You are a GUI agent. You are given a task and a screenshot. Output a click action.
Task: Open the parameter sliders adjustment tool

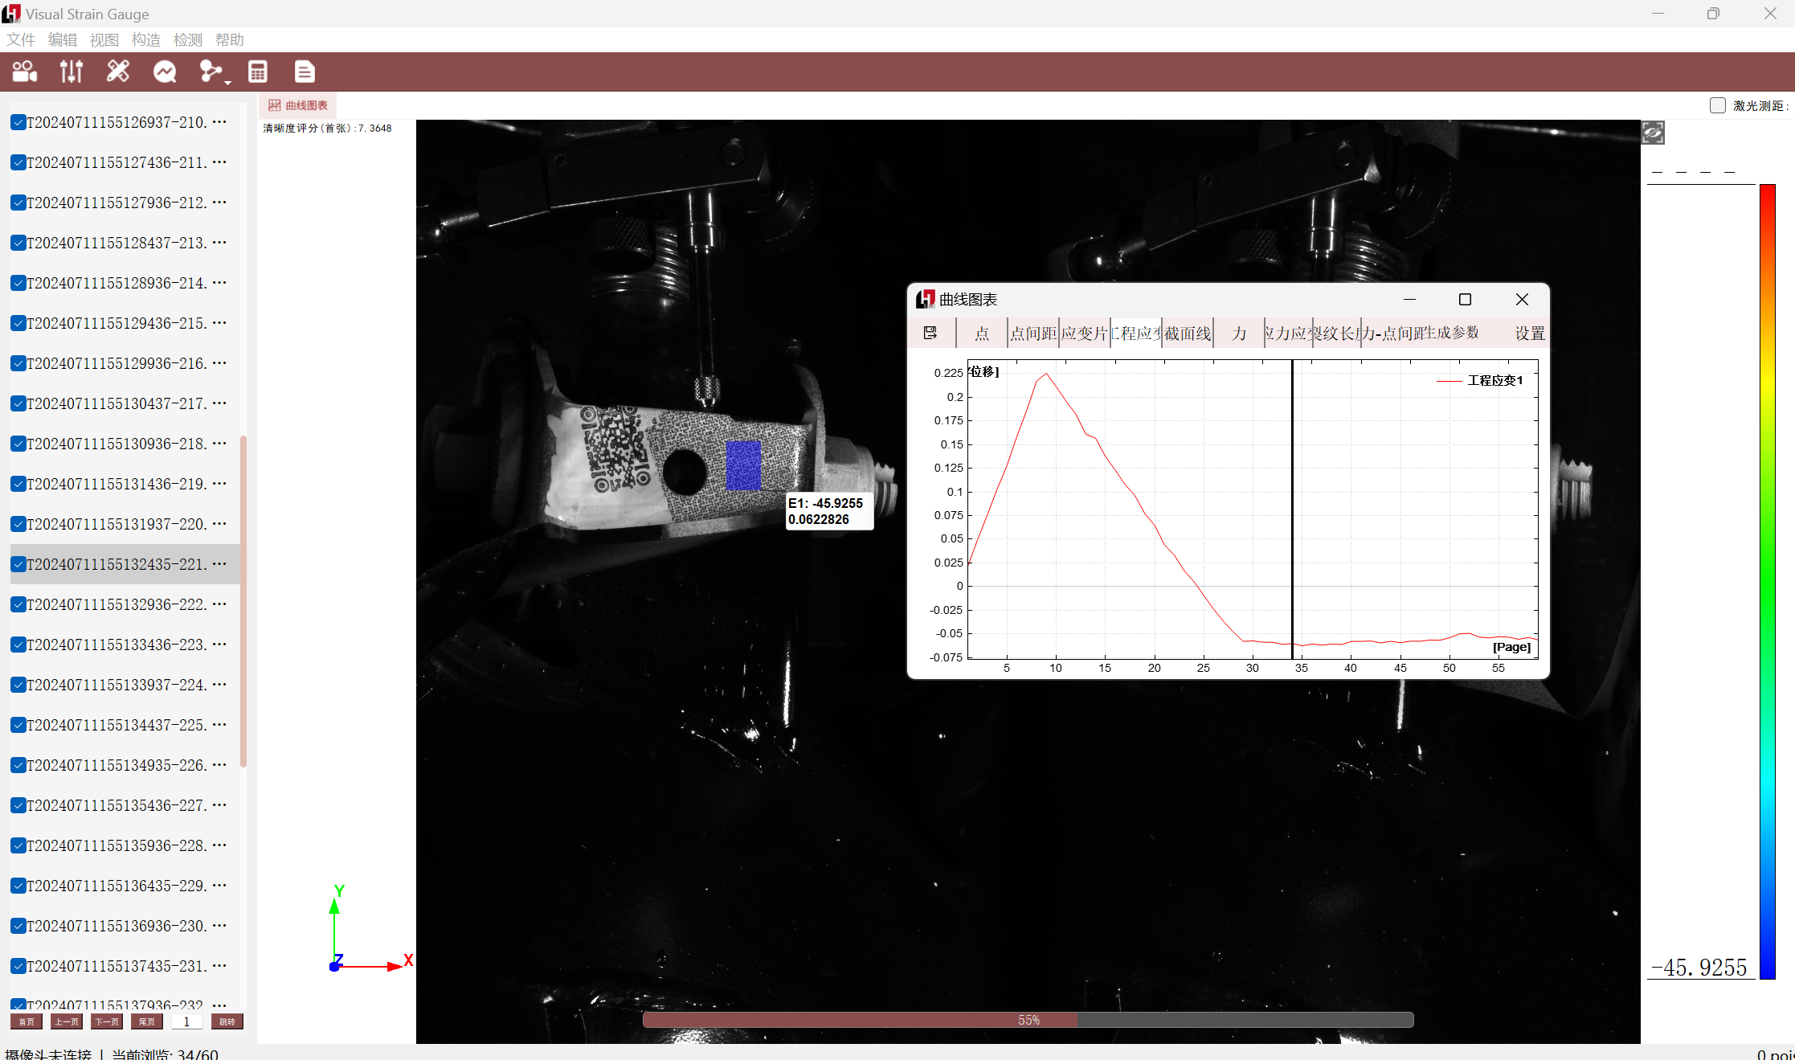click(72, 72)
